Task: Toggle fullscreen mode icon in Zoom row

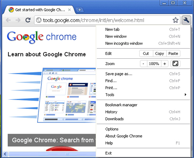Action: 175,64
